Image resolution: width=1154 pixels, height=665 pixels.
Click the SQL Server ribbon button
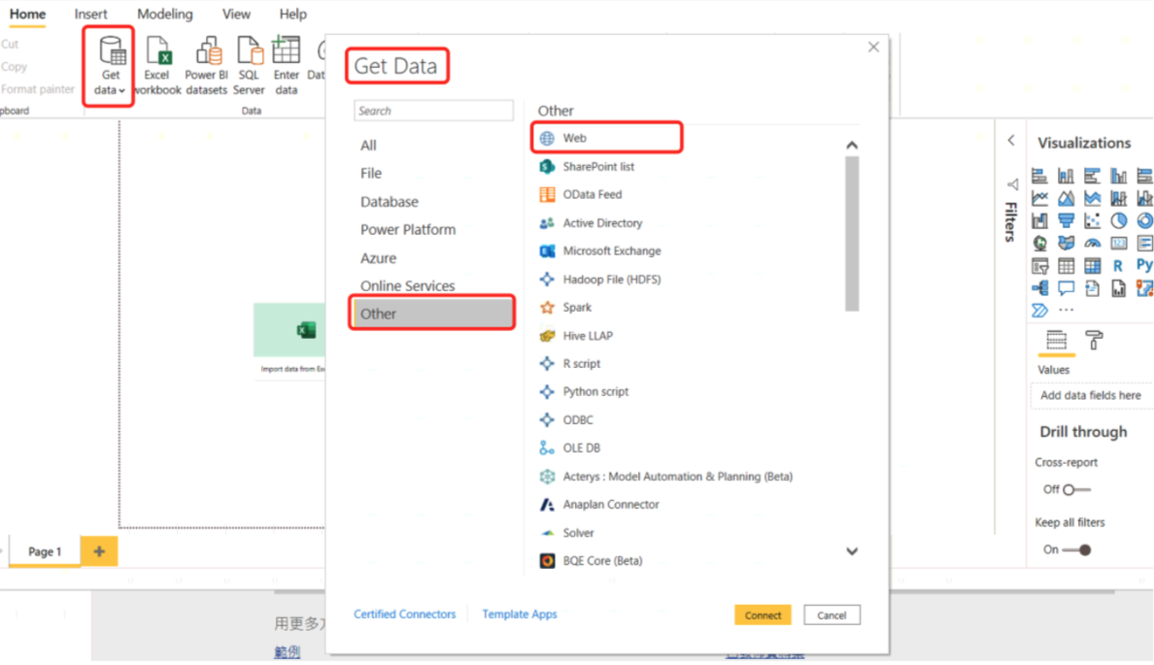pos(249,65)
